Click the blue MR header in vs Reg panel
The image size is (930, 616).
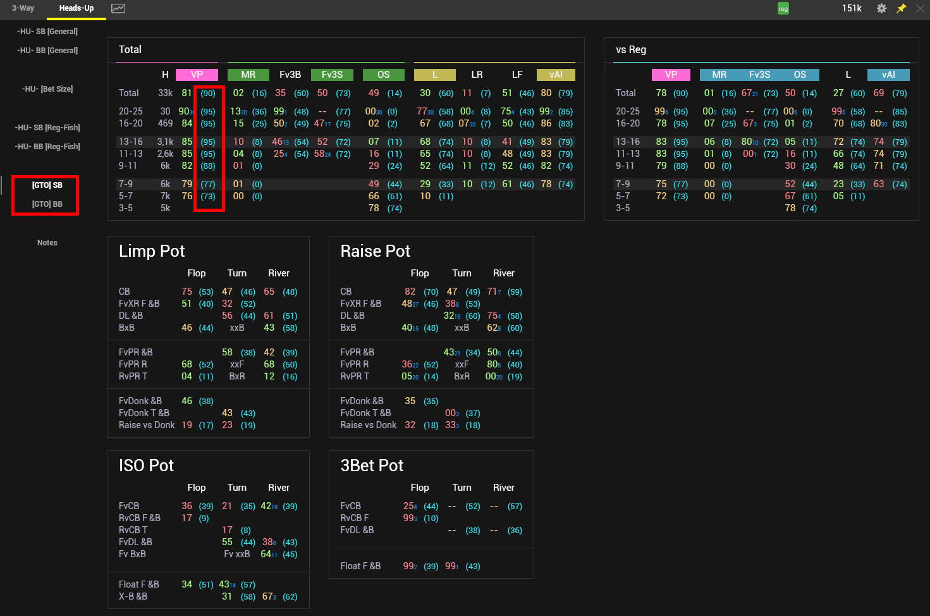point(719,75)
